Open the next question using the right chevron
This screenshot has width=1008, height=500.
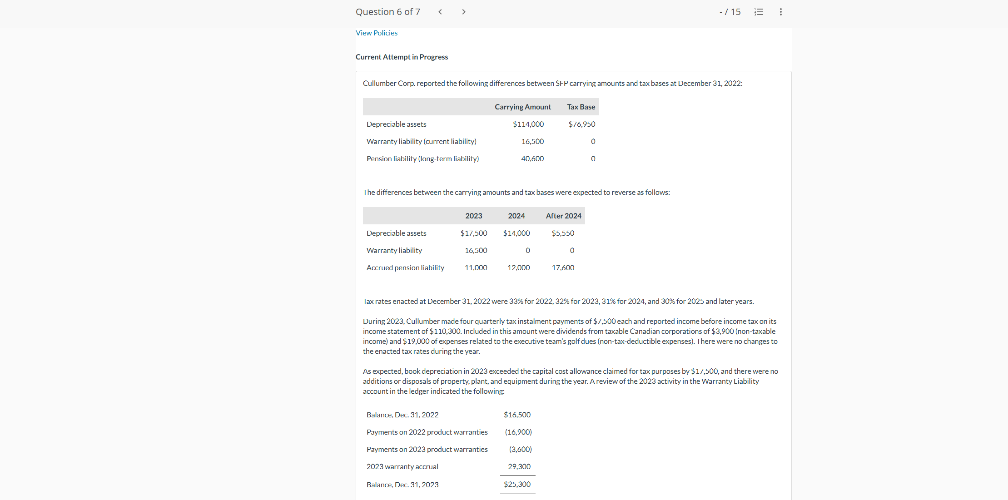pos(464,12)
